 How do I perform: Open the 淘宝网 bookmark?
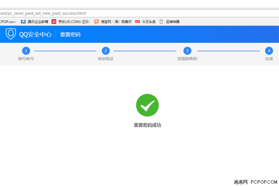point(116,22)
